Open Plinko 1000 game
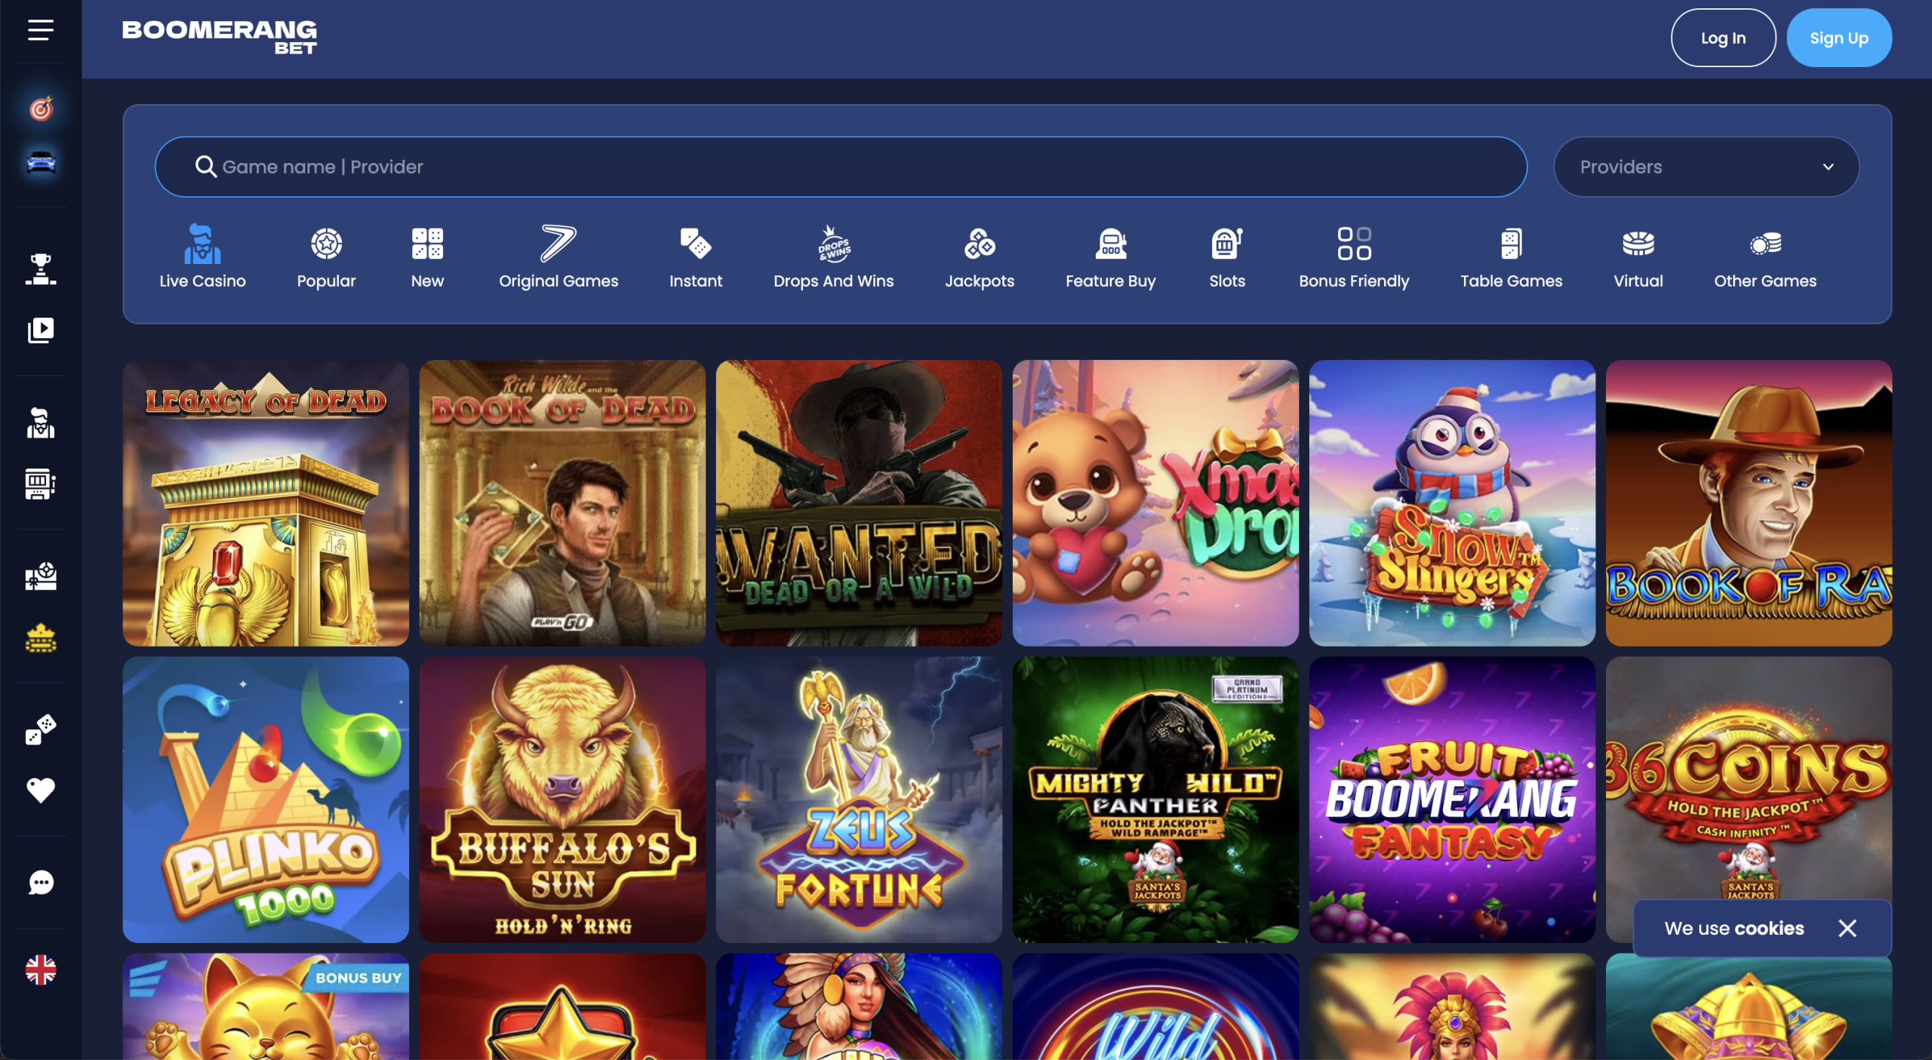1932x1060 pixels. point(266,799)
